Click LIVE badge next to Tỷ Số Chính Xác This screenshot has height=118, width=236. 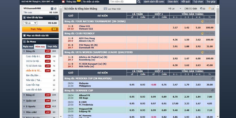click(48, 66)
